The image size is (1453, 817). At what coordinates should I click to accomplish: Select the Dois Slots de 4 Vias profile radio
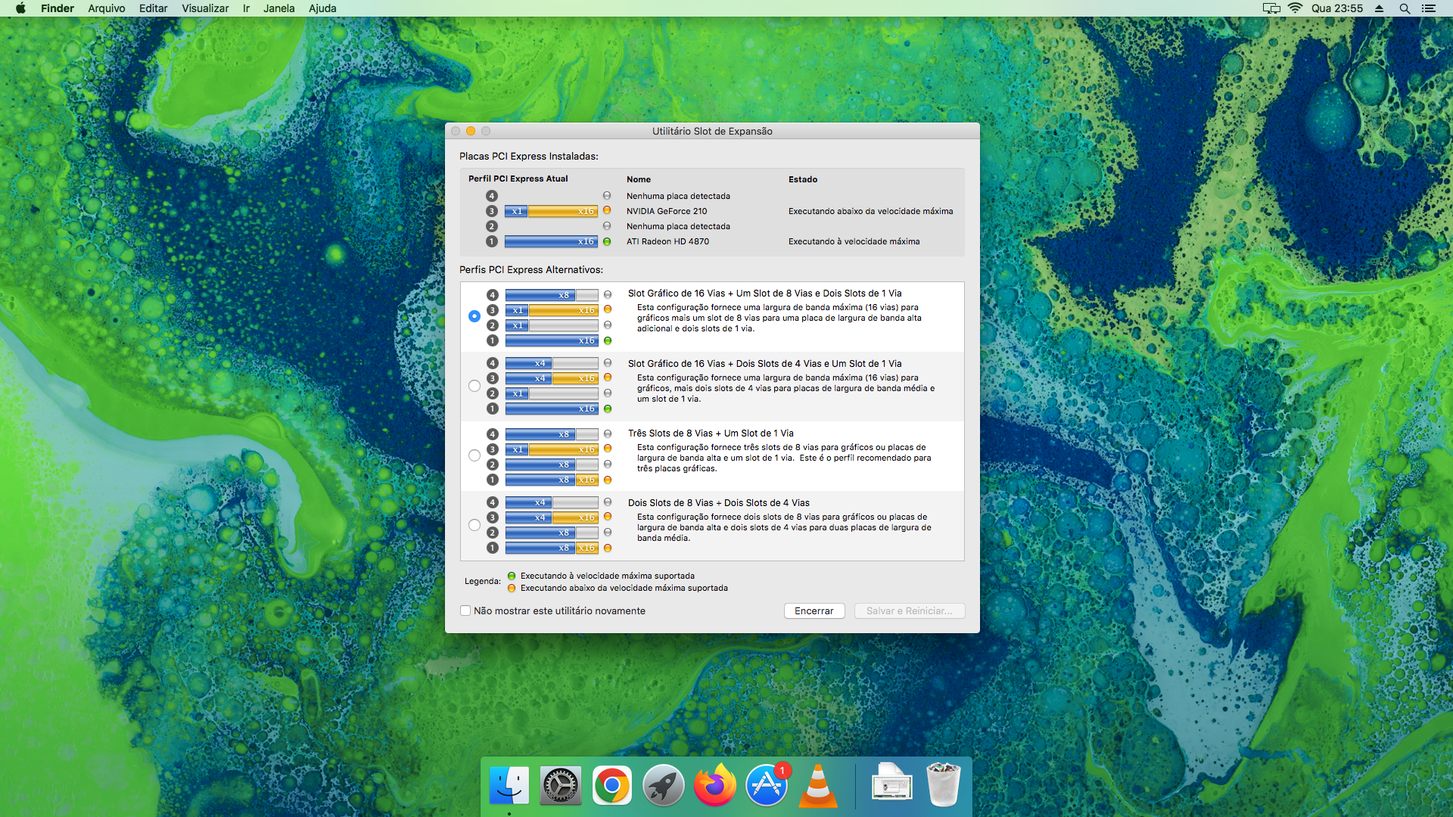(x=474, y=386)
